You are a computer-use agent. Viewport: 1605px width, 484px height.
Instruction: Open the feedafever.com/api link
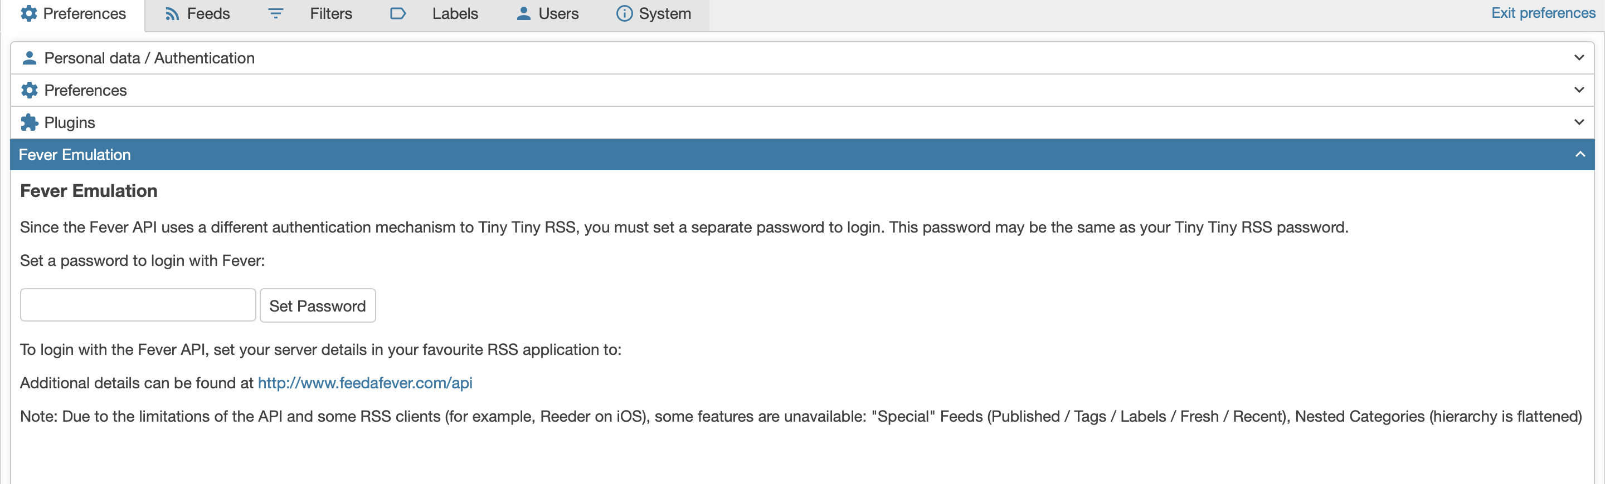(365, 383)
